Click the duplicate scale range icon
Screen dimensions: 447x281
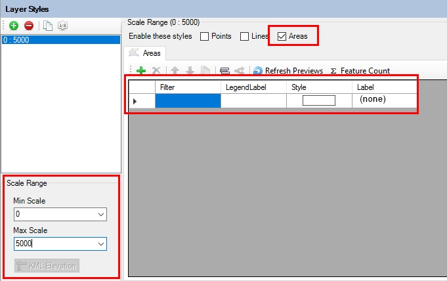point(48,26)
